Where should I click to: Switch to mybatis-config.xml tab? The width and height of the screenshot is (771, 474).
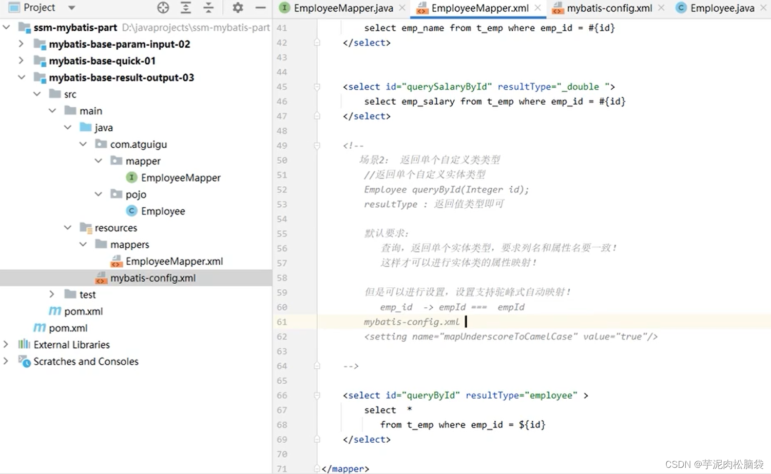pos(609,8)
